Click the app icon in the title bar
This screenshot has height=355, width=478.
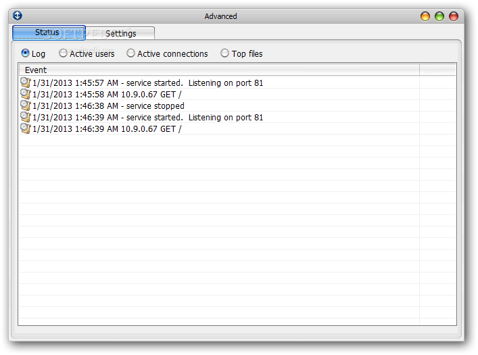pyautogui.click(x=18, y=16)
